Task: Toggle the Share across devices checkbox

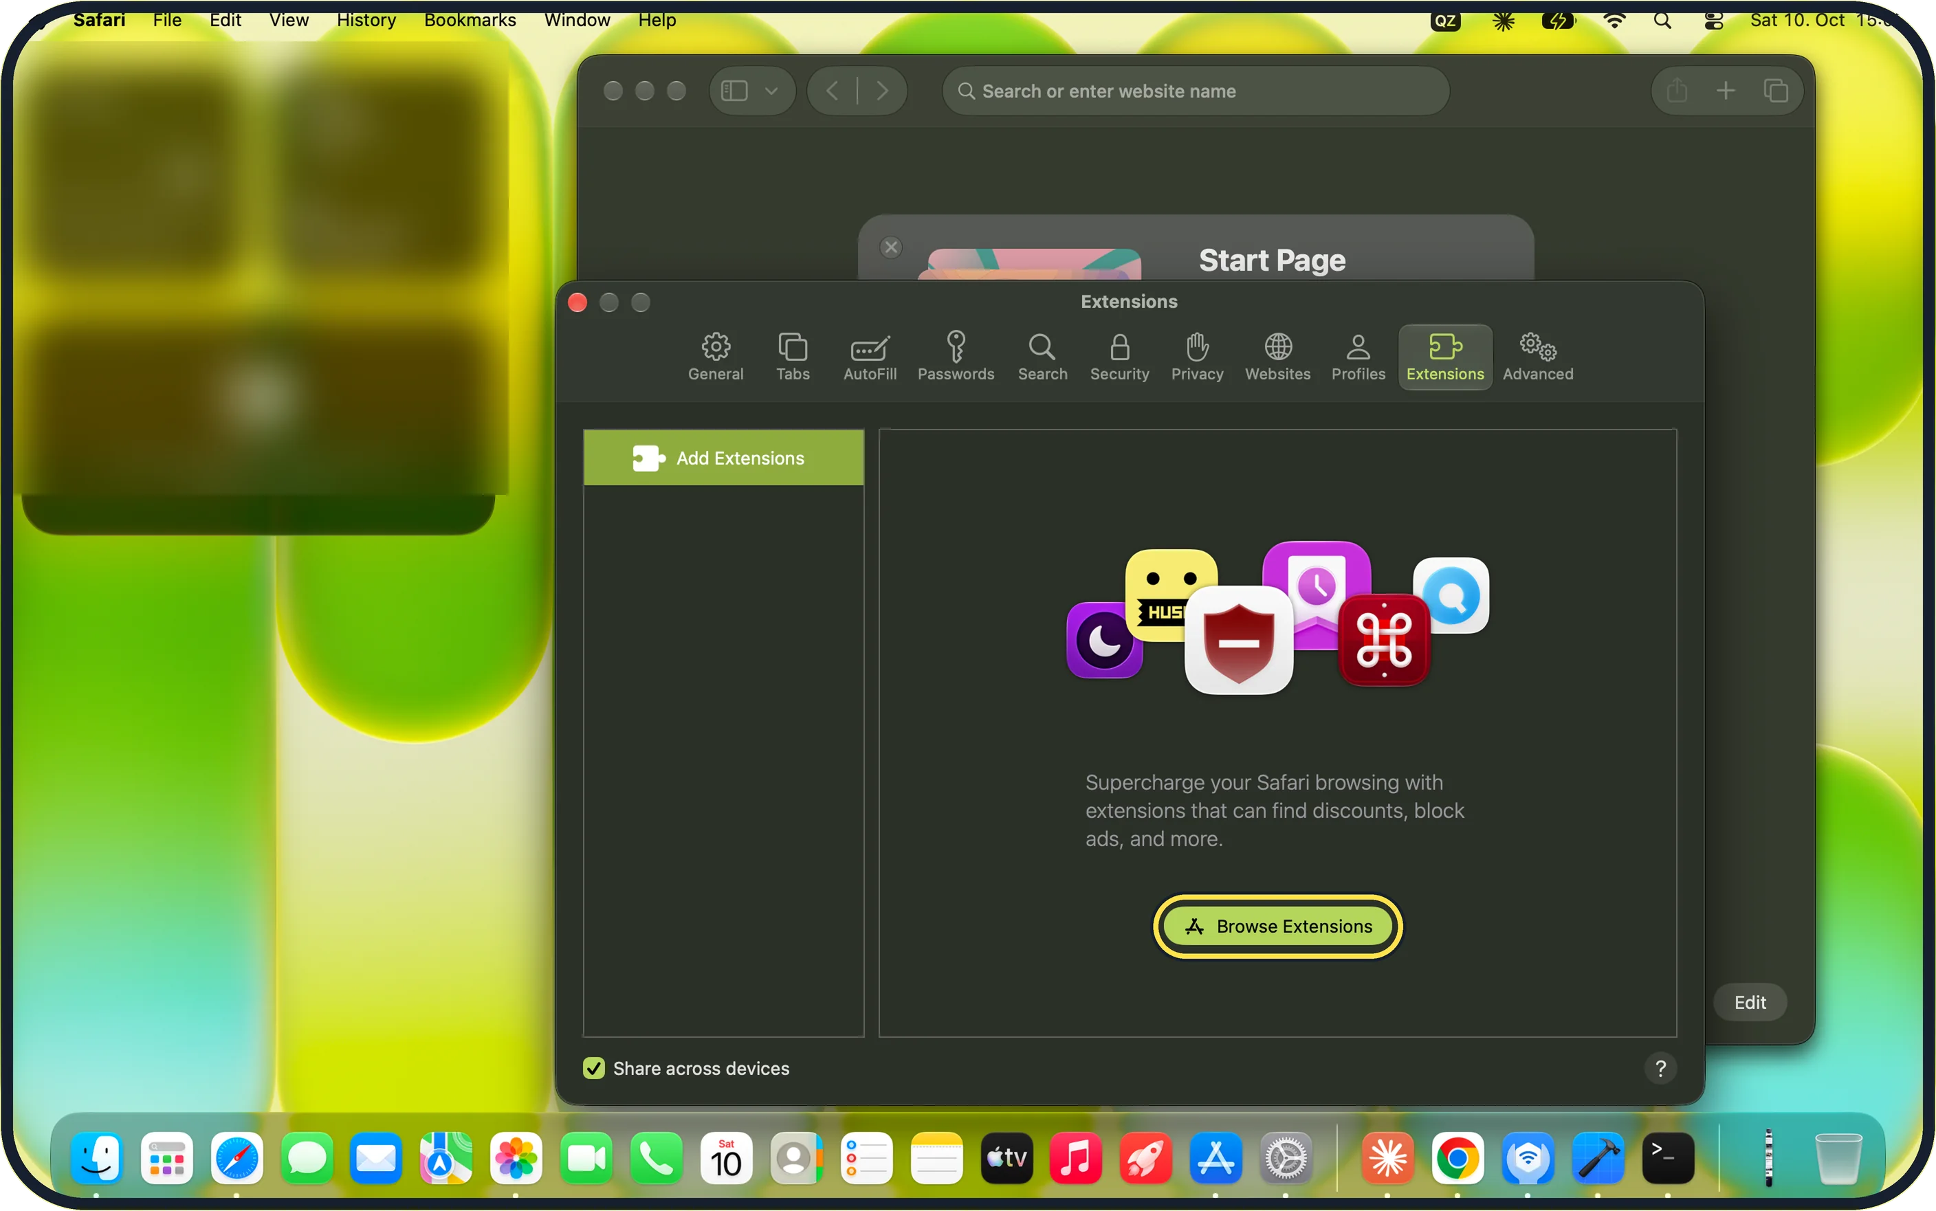Action: point(593,1067)
